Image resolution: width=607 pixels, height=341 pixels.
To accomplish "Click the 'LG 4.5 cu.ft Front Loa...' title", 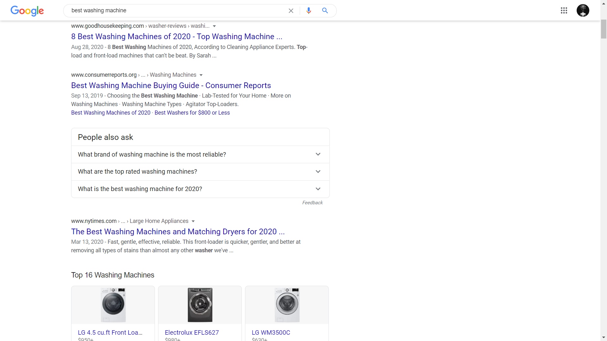I will [x=110, y=332].
